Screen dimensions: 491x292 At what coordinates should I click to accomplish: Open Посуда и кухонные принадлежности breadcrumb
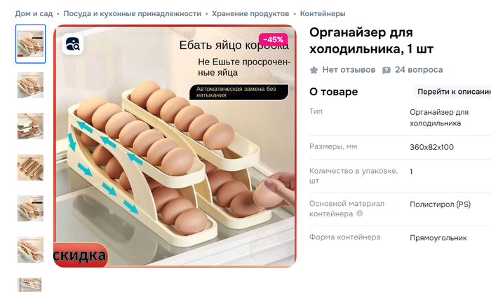click(x=132, y=14)
